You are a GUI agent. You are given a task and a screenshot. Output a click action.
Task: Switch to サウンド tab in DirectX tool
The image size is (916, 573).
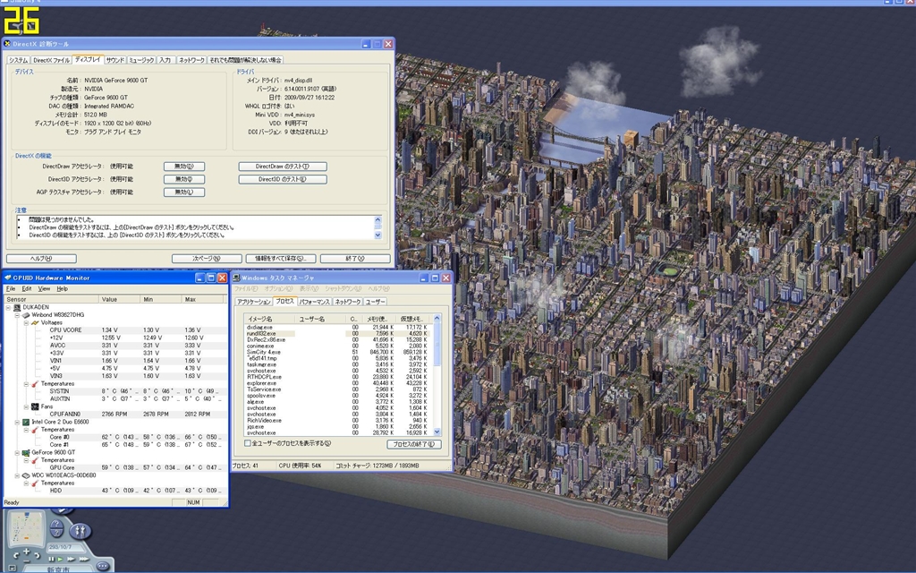pyautogui.click(x=115, y=60)
